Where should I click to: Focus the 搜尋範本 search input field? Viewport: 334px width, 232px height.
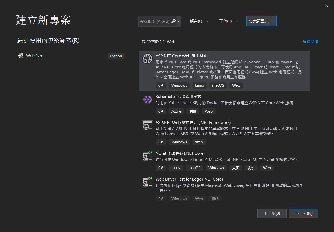pos(155,21)
